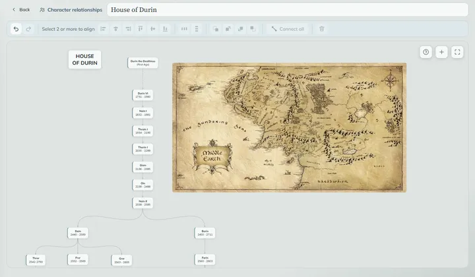Select the node dated 2338 - 2585

(142, 203)
